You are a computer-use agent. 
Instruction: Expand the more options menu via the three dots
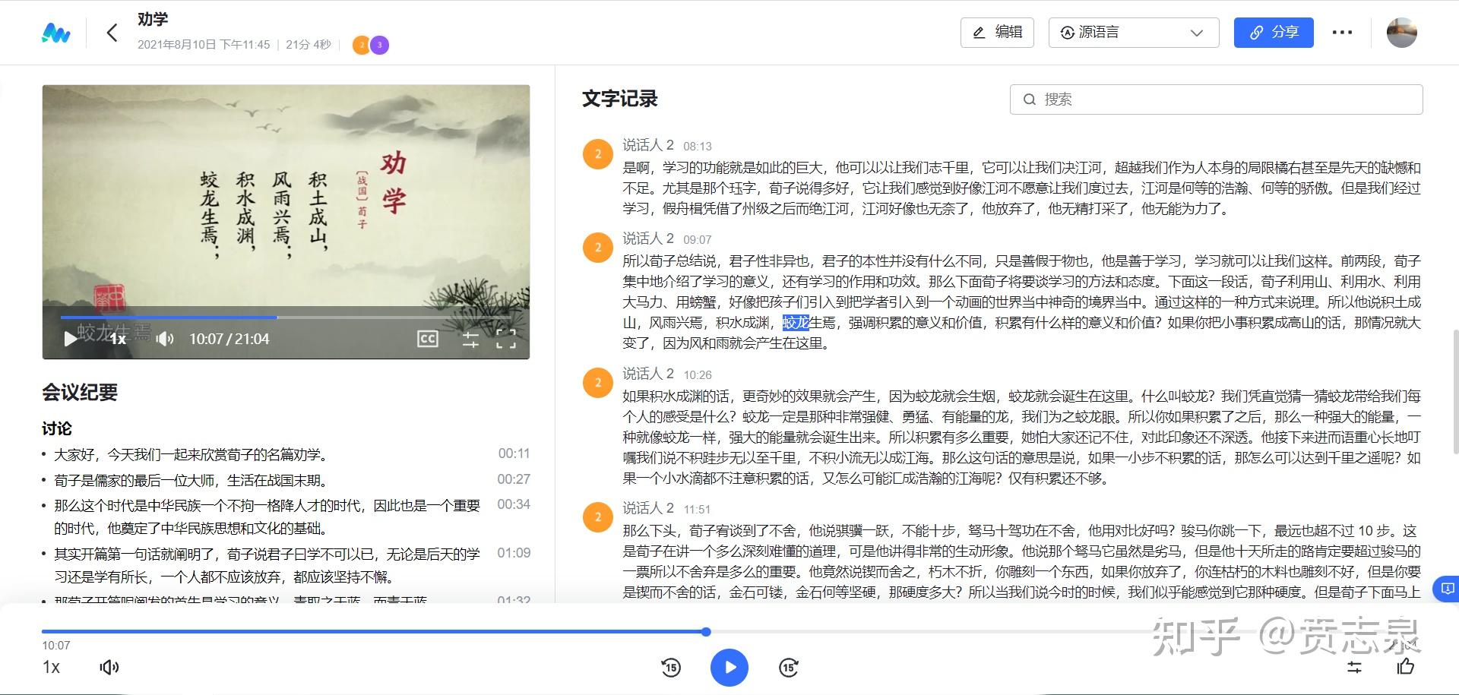1342,32
